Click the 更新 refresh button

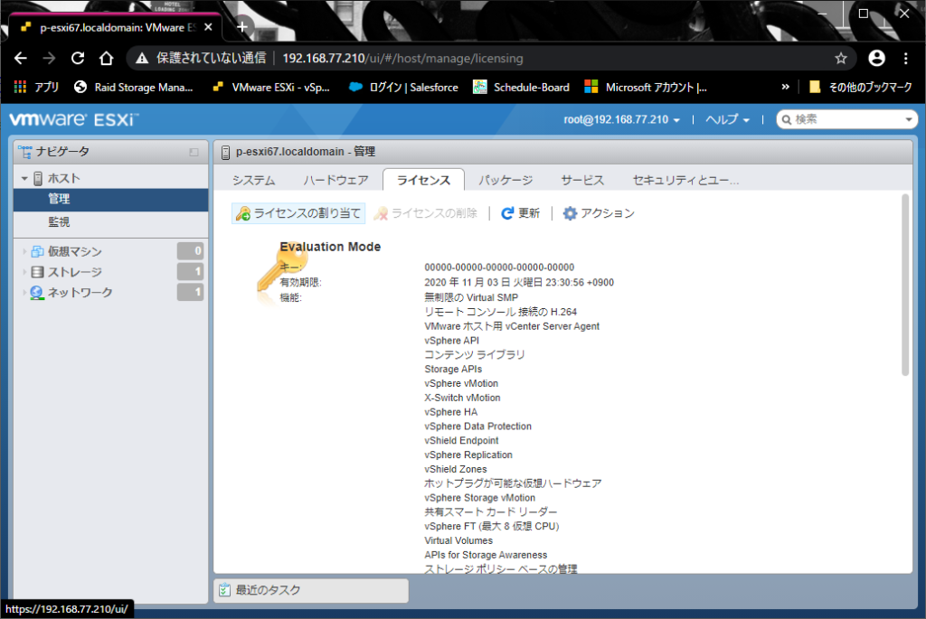pyautogui.click(x=521, y=213)
